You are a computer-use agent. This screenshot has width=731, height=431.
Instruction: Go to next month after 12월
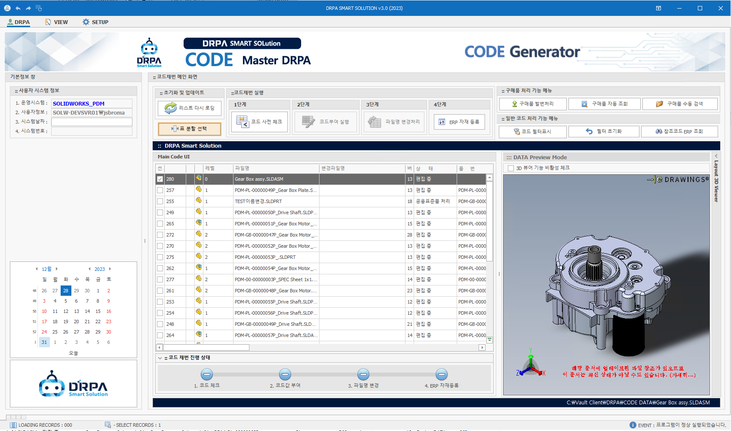56,269
